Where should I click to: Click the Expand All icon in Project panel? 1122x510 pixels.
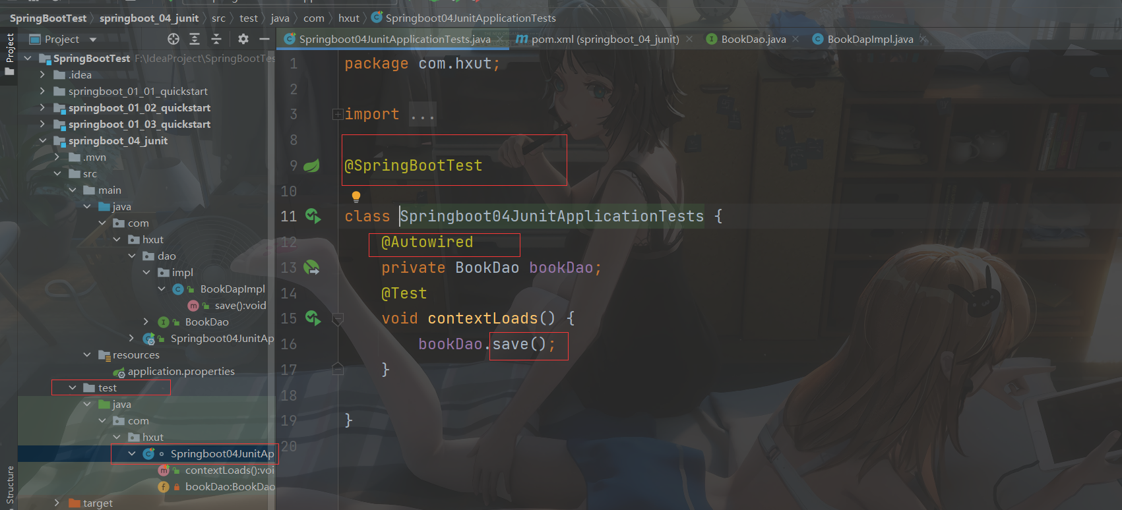click(195, 40)
